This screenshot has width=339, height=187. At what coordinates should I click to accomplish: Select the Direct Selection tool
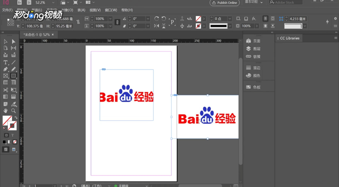[x=13, y=42]
